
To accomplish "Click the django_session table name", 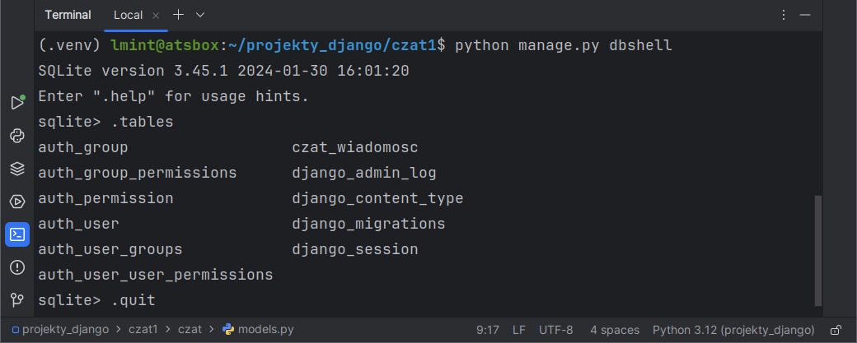I will [355, 249].
